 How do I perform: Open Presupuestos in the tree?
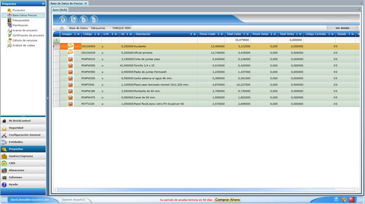point(21,20)
